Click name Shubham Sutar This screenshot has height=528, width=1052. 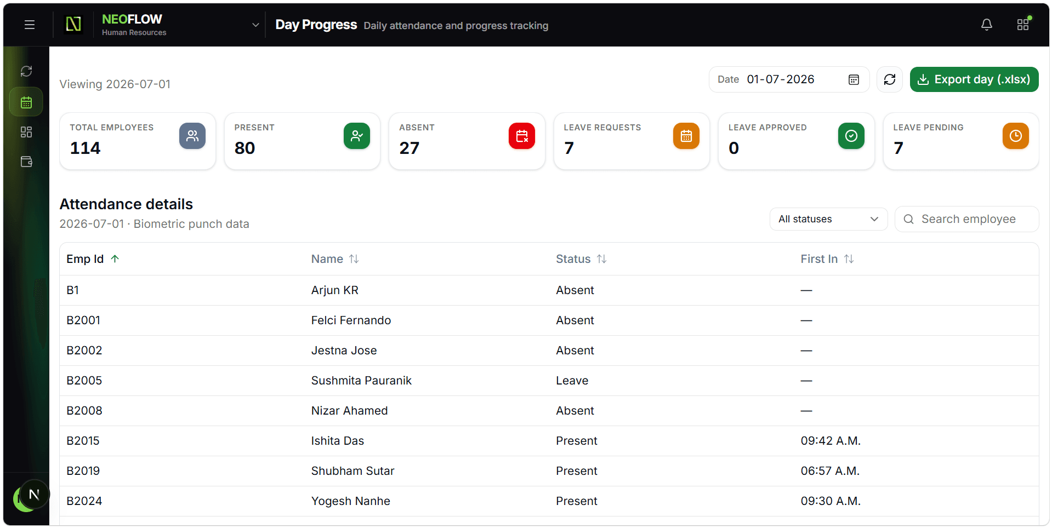pos(352,471)
